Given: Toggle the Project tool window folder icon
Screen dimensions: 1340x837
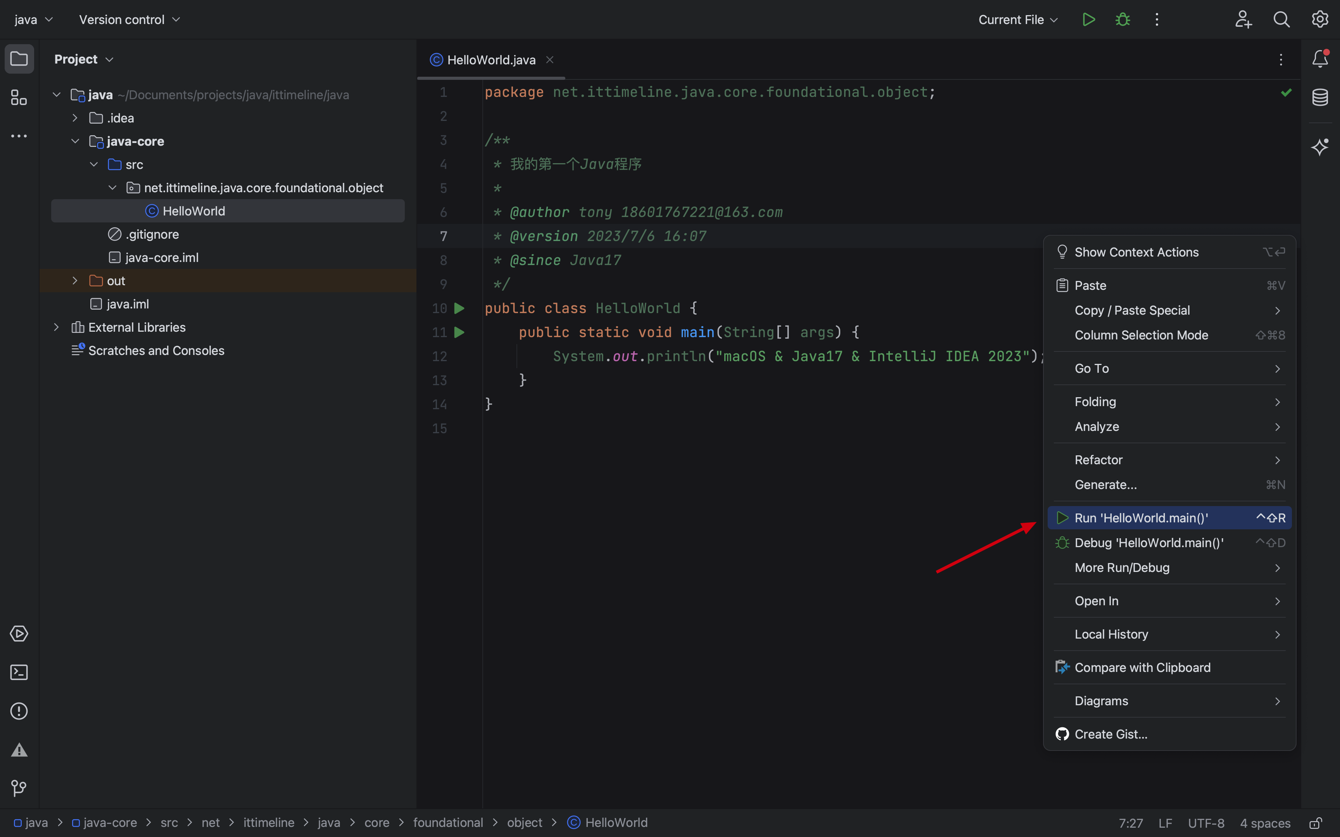Looking at the screenshot, I should coord(19,59).
